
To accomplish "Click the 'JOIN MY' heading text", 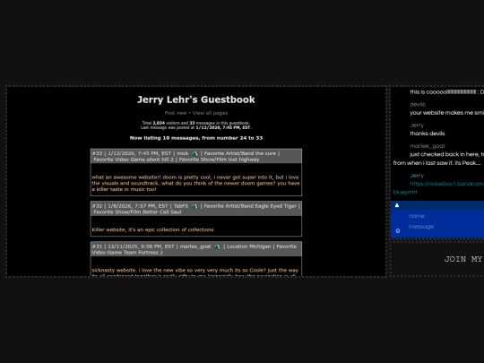I will point(463,259).
